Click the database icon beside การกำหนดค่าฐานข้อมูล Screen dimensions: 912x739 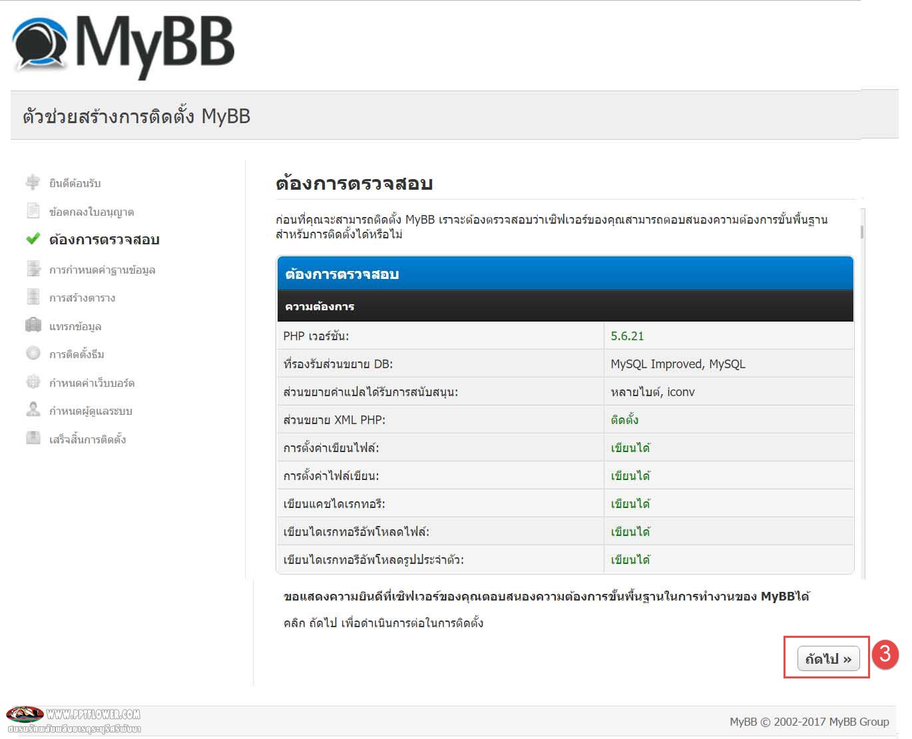tap(33, 268)
